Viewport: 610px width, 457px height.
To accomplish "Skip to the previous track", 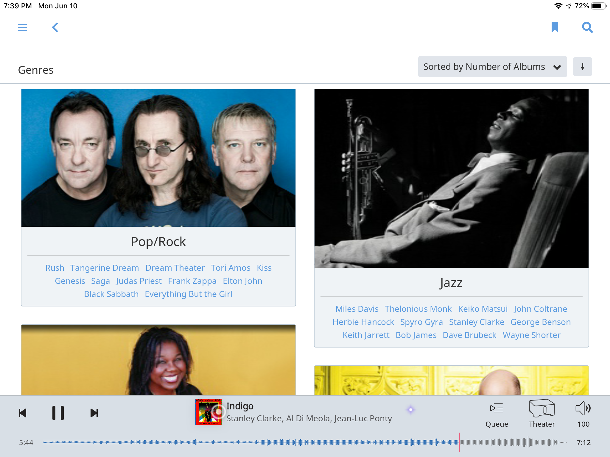I will tap(23, 413).
